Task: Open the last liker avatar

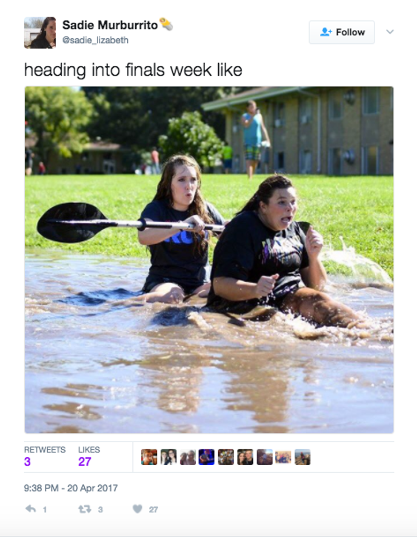Action: [303, 457]
